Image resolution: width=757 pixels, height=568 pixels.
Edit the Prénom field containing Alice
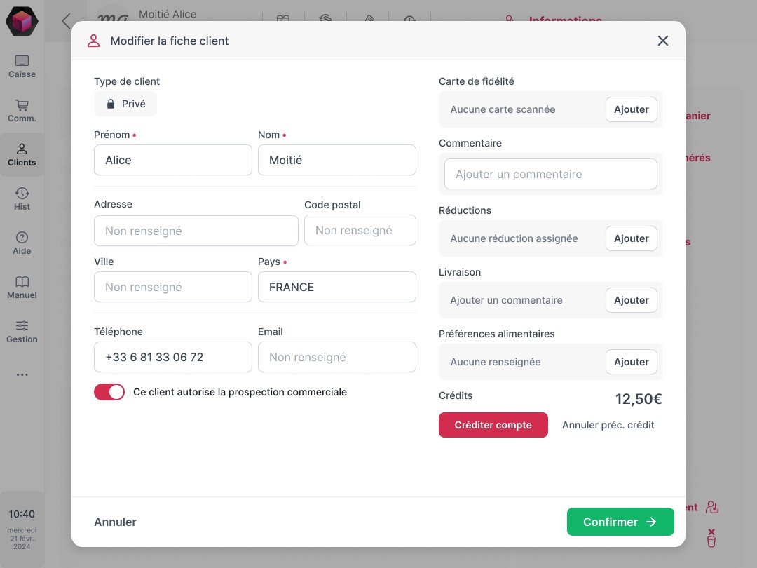(x=173, y=160)
